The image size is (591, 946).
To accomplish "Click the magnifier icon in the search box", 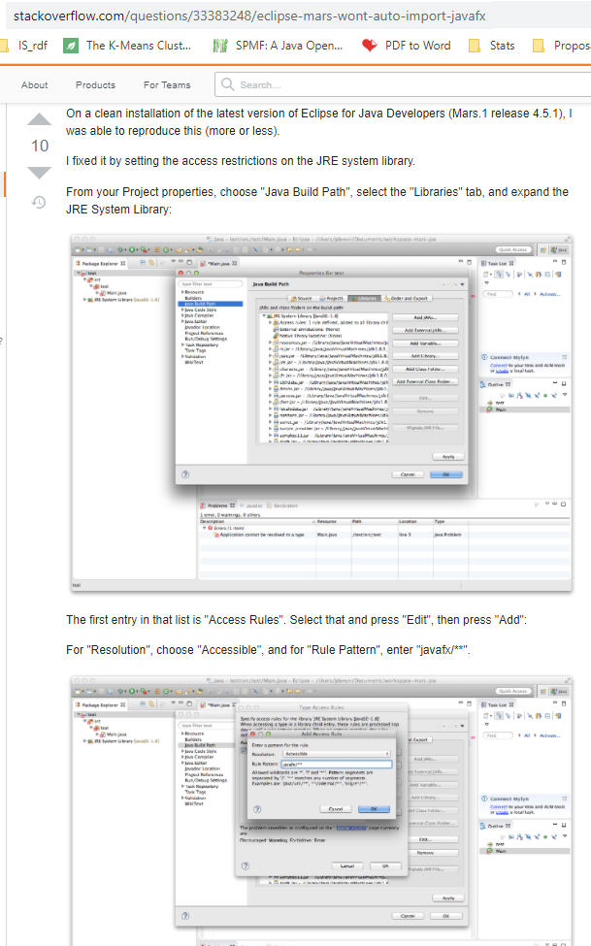I will point(228,84).
